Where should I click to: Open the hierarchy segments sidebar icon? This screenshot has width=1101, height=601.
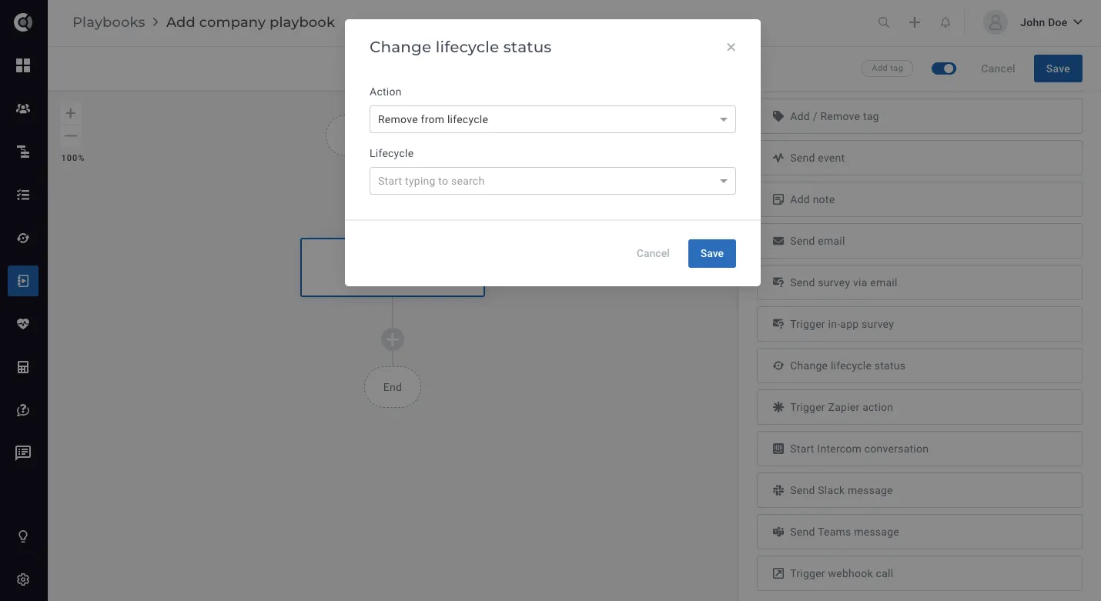[x=23, y=152]
